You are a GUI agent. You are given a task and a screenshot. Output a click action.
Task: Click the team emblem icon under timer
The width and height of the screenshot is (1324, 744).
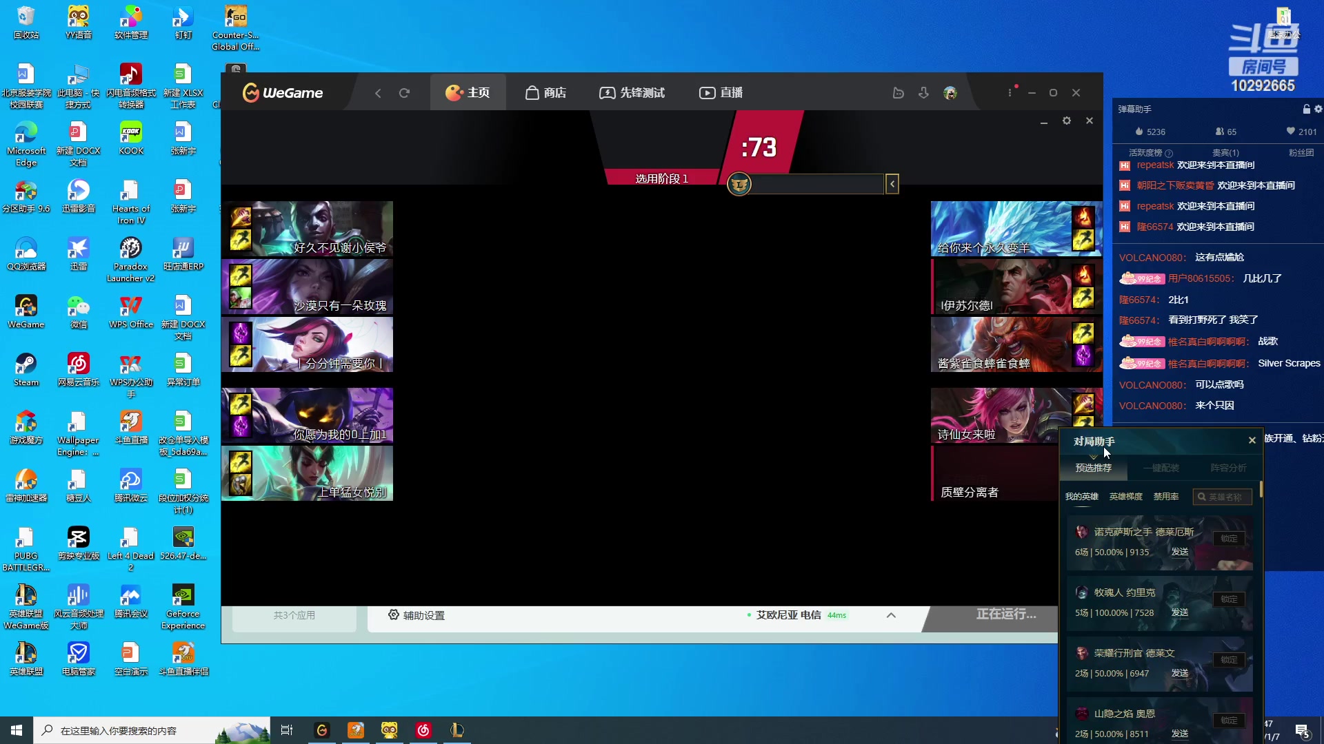point(739,184)
